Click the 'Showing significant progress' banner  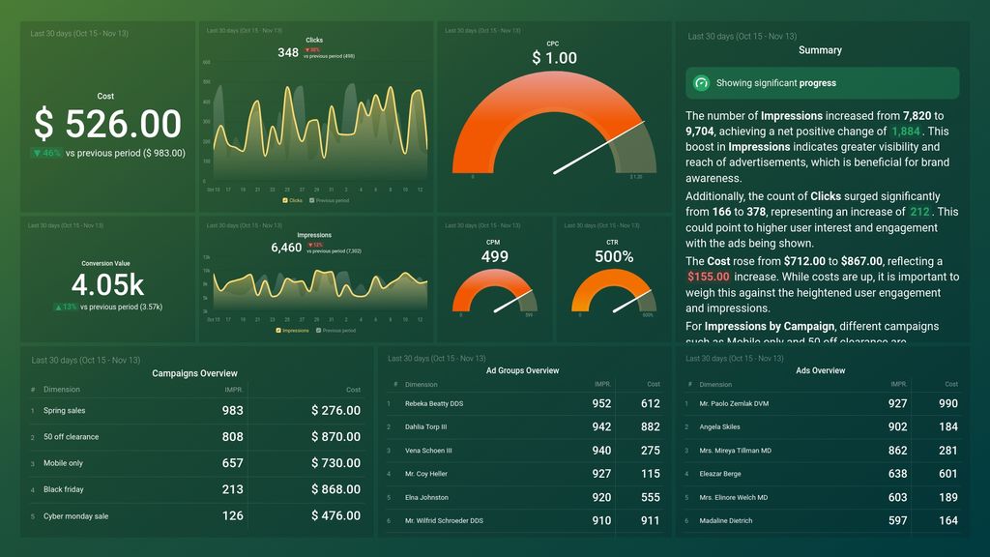(822, 83)
